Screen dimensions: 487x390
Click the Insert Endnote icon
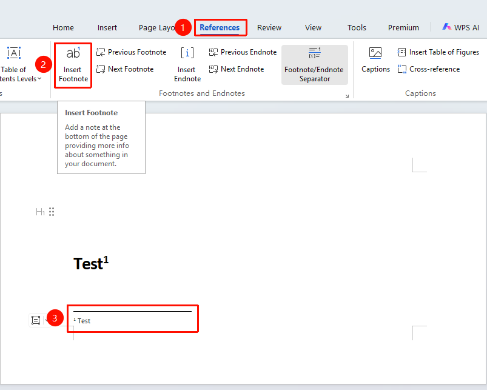(187, 65)
